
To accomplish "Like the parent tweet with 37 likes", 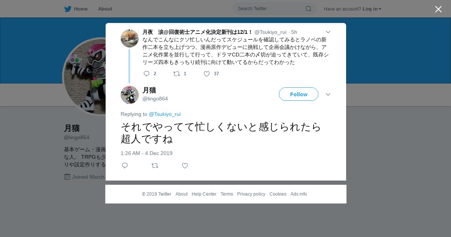I will [207, 74].
